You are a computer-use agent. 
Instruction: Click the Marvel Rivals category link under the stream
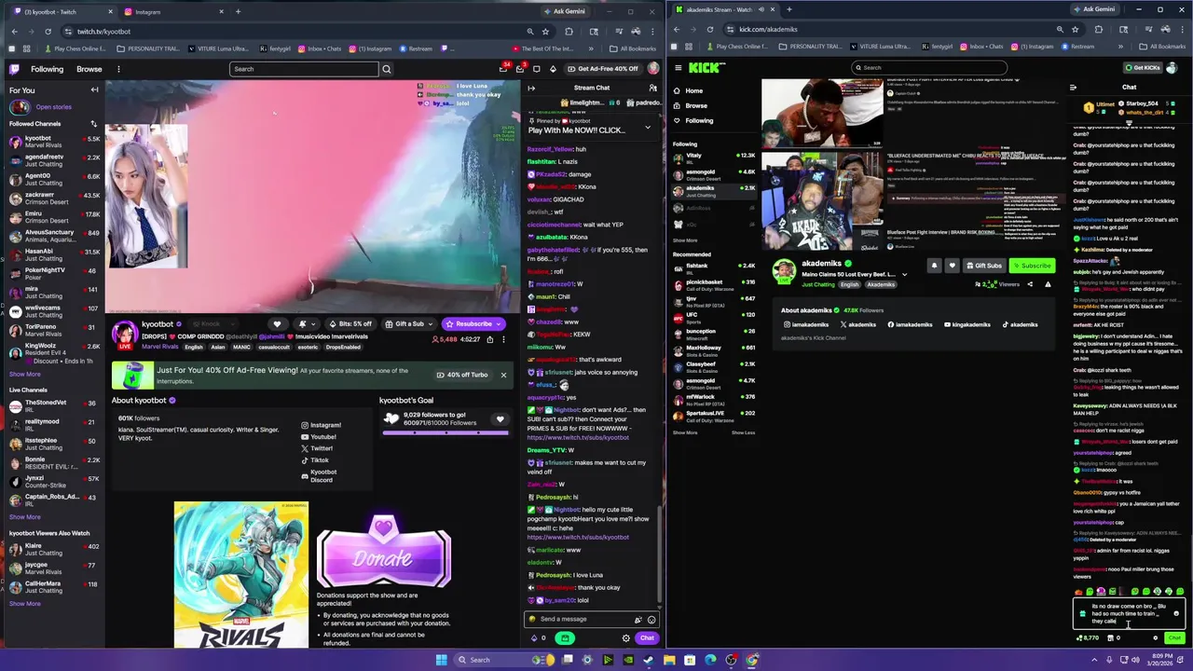click(x=159, y=347)
